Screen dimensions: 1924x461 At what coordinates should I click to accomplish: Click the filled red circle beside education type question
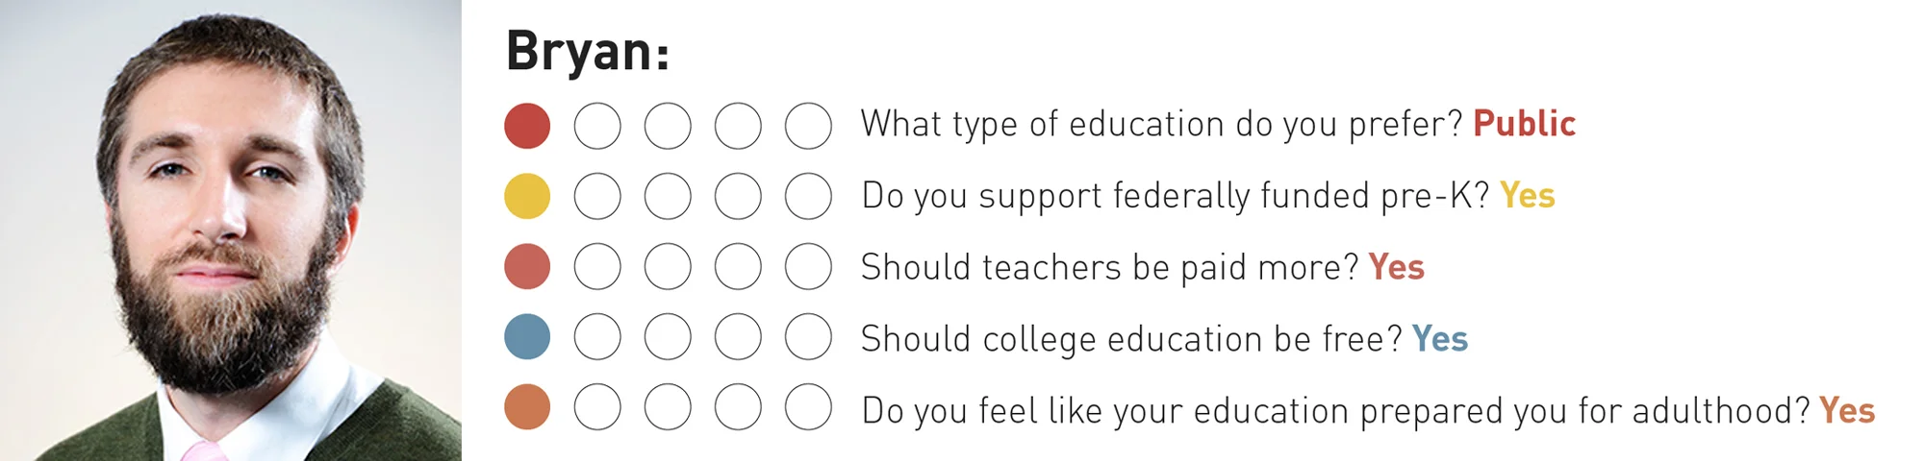tap(527, 126)
